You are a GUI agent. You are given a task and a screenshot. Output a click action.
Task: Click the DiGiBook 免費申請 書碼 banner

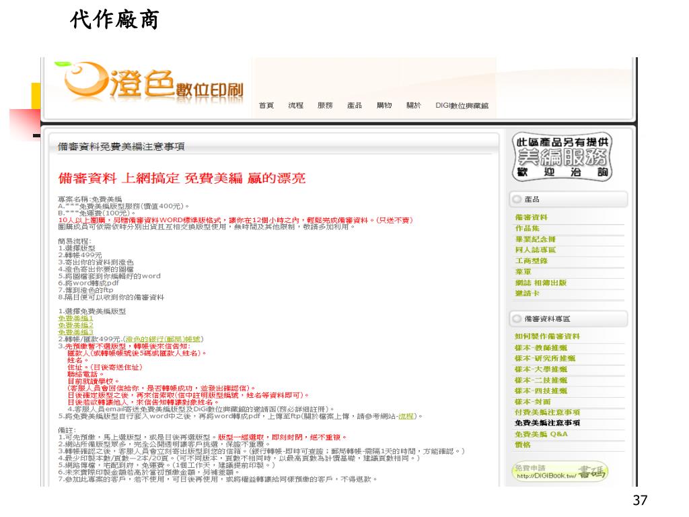[560, 472]
